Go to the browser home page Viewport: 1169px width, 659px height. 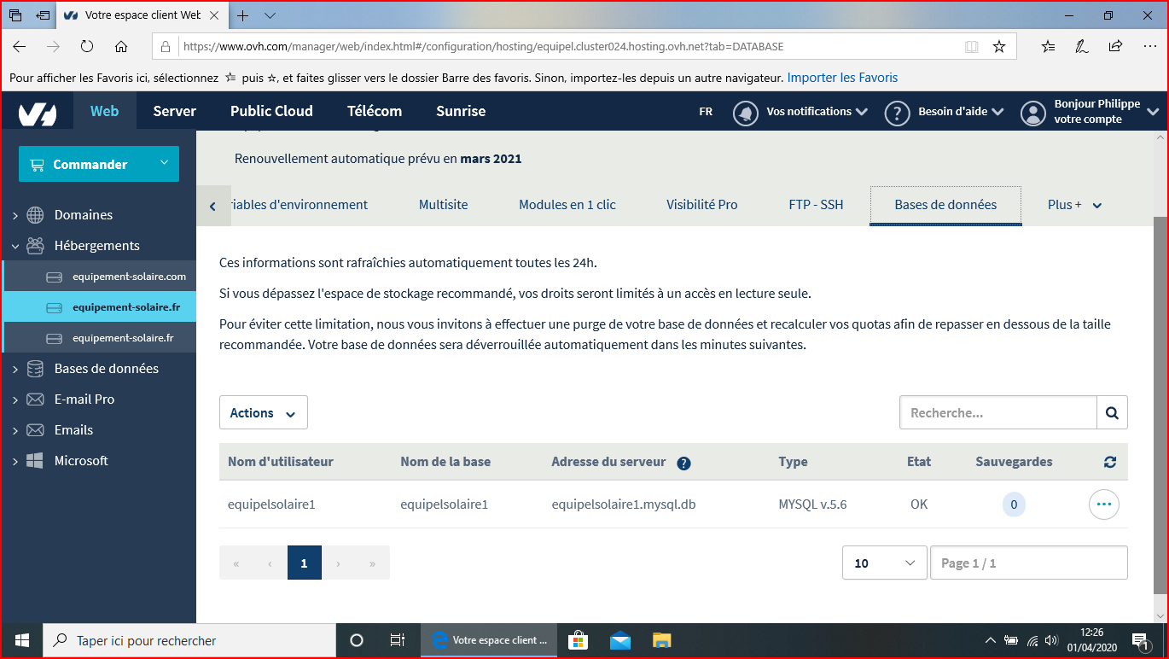tap(121, 47)
